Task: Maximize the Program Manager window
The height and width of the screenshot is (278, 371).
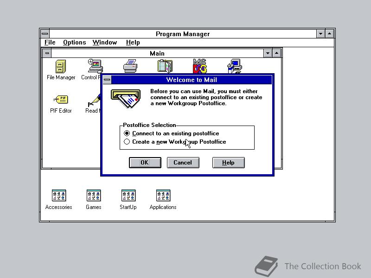Action: [x=330, y=34]
